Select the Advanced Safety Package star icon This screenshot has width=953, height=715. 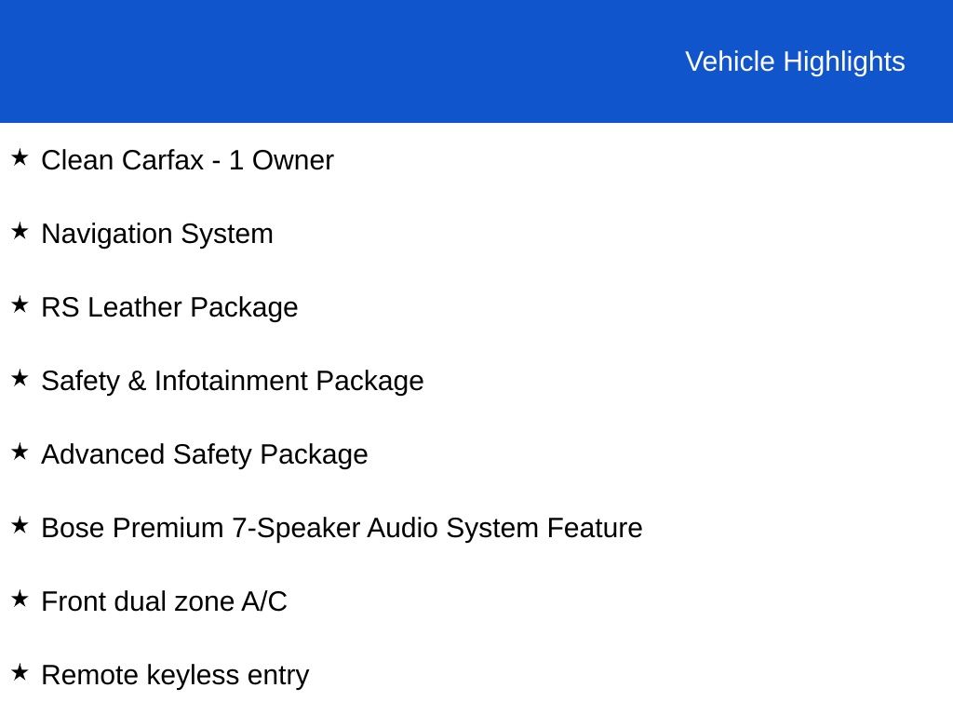(20, 452)
